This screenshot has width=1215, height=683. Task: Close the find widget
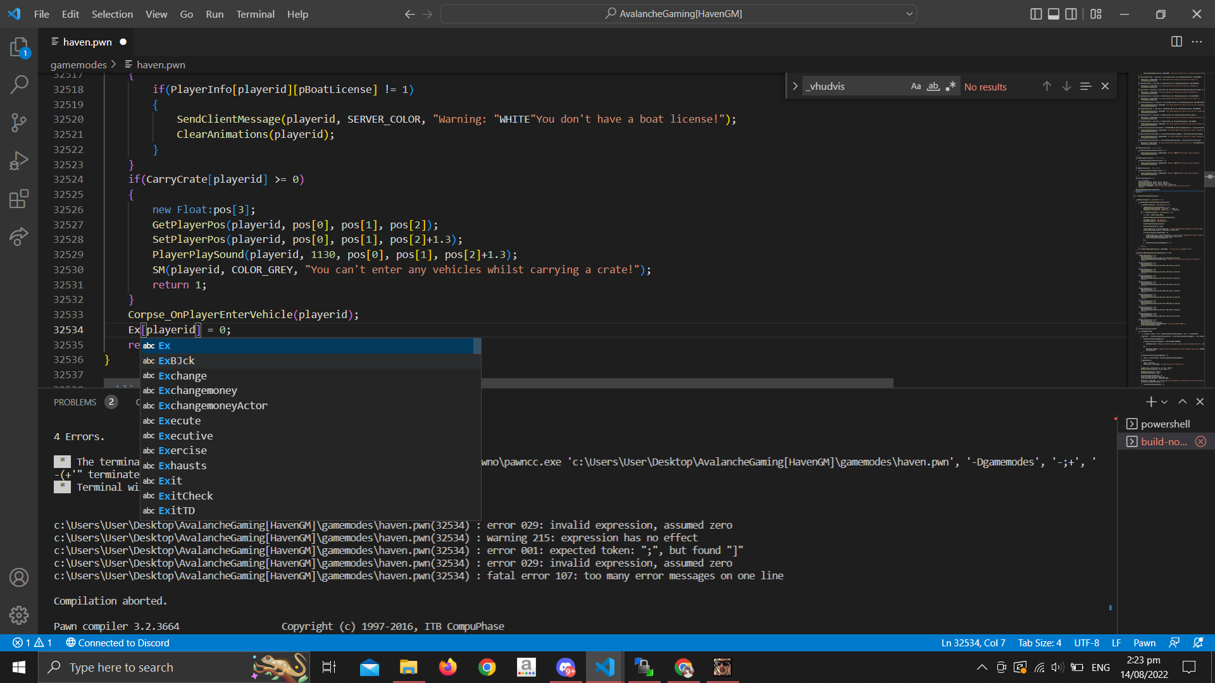[1105, 87]
